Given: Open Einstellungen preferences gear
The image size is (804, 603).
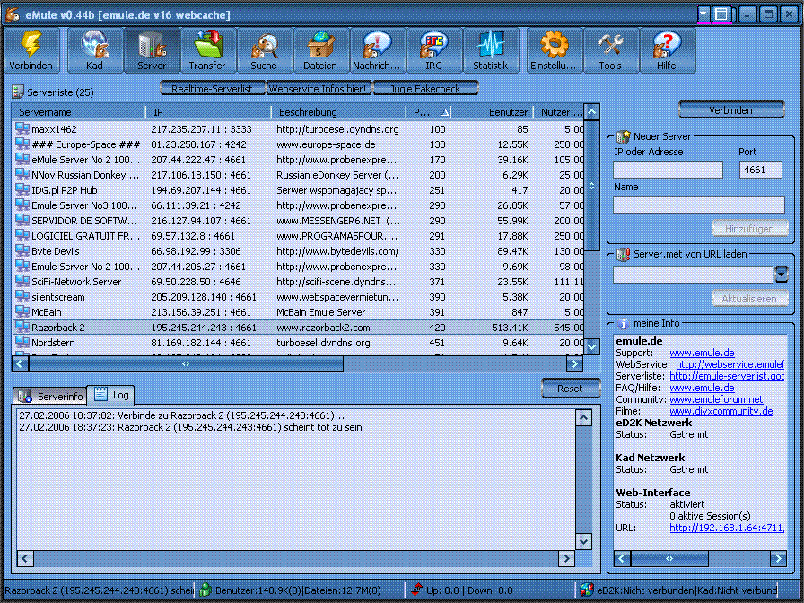Looking at the screenshot, I should pyautogui.click(x=555, y=50).
